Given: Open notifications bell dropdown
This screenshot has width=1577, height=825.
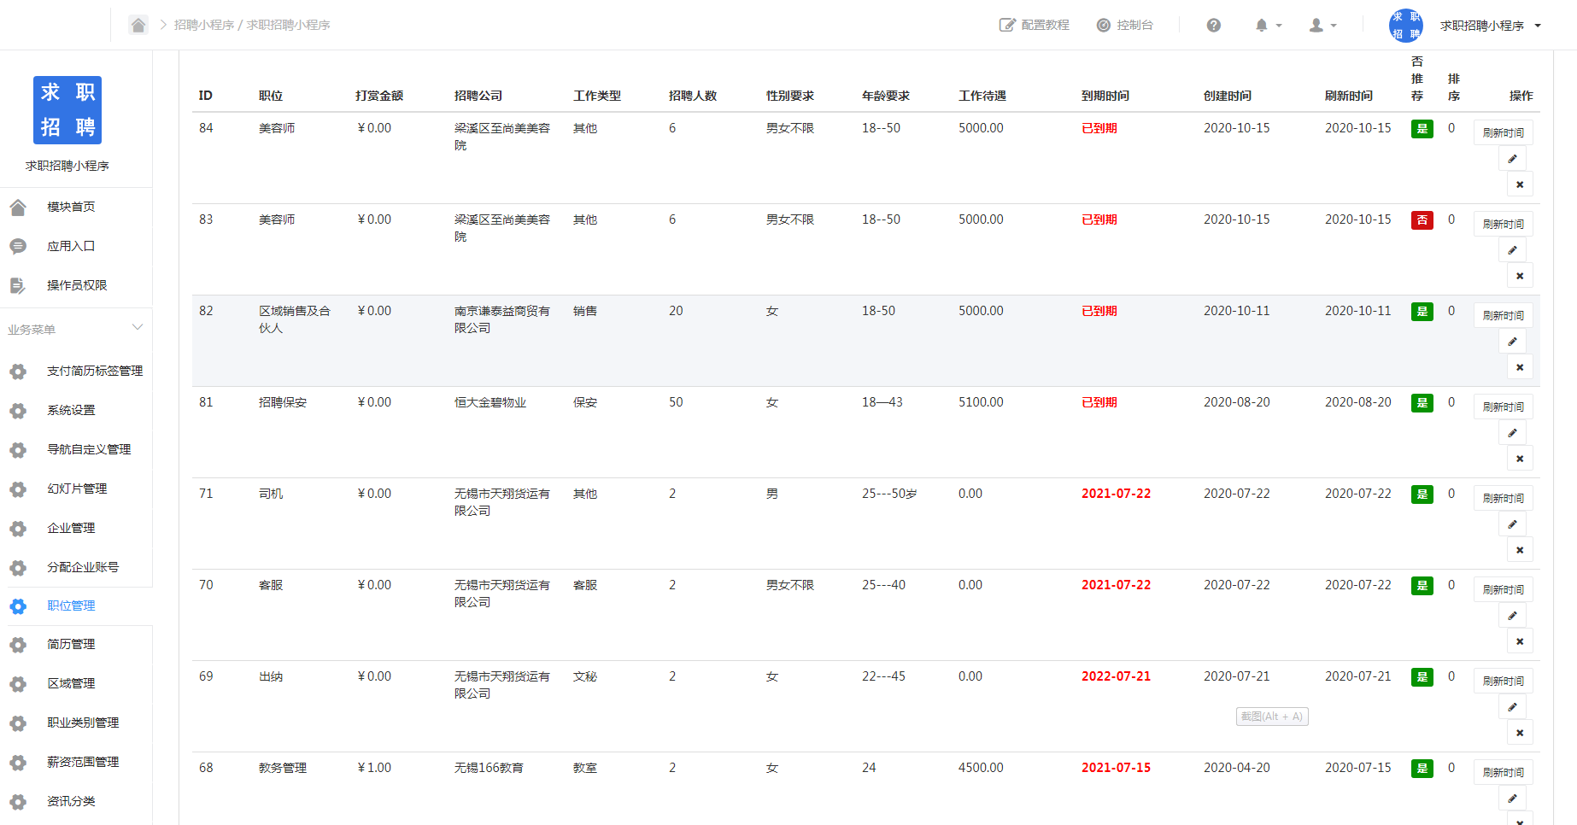Looking at the screenshot, I should coord(1268,25).
